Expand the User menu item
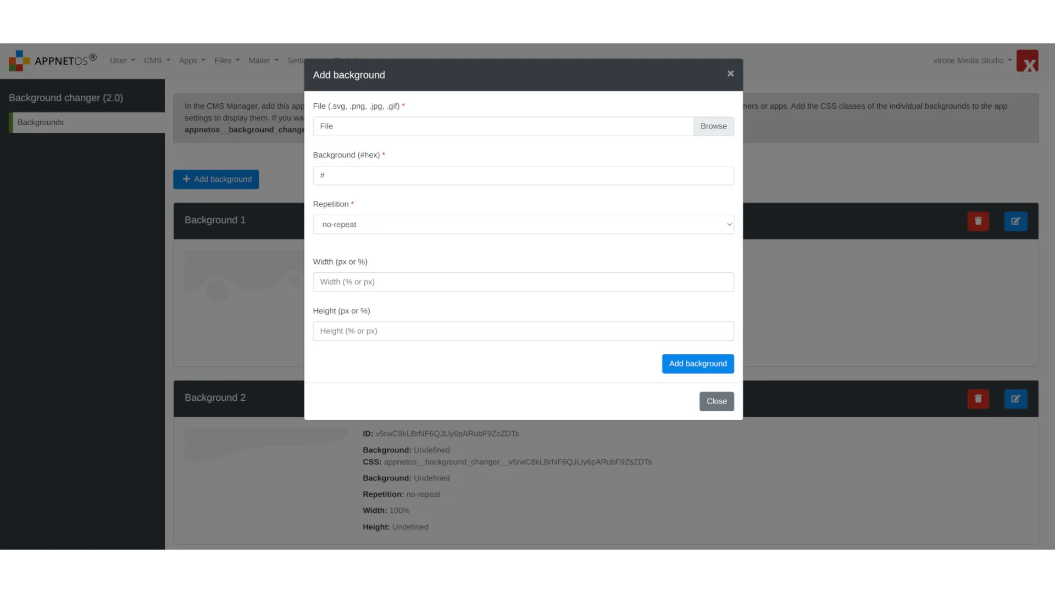 coord(121,60)
